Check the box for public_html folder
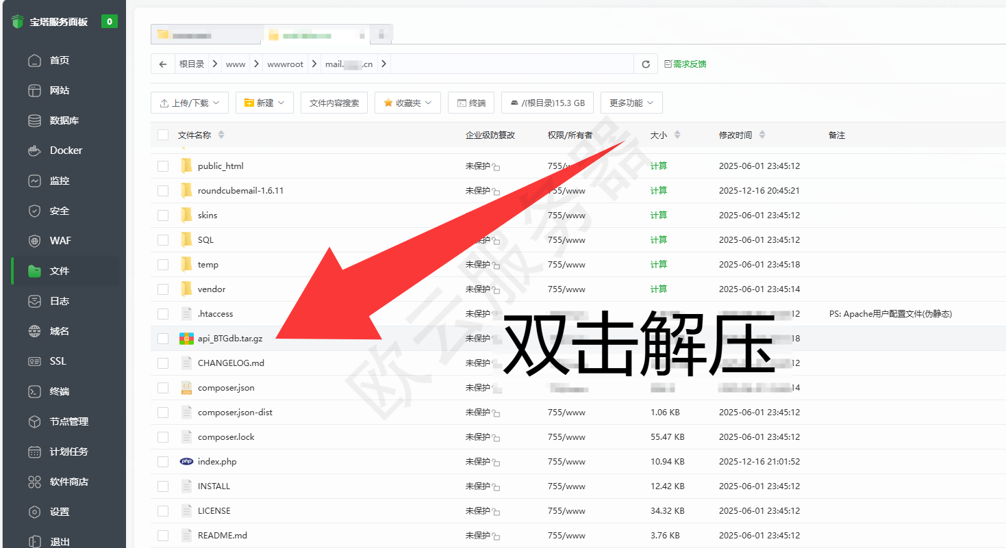The image size is (1006, 548). (x=163, y=166)
